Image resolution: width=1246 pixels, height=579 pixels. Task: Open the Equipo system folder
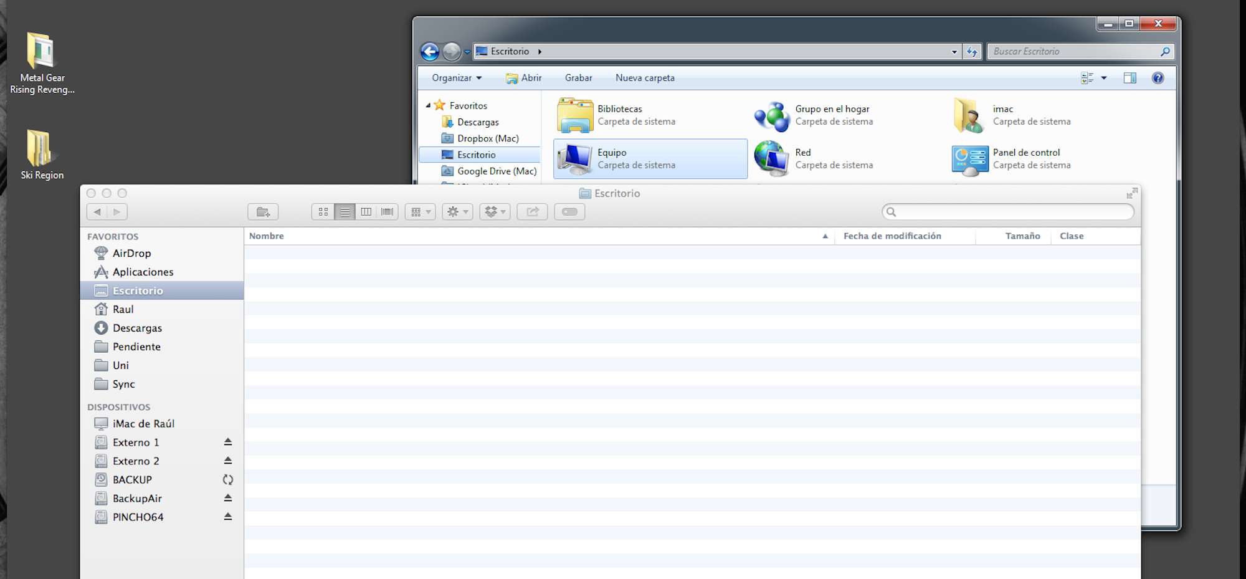click(x=650, y=159)
